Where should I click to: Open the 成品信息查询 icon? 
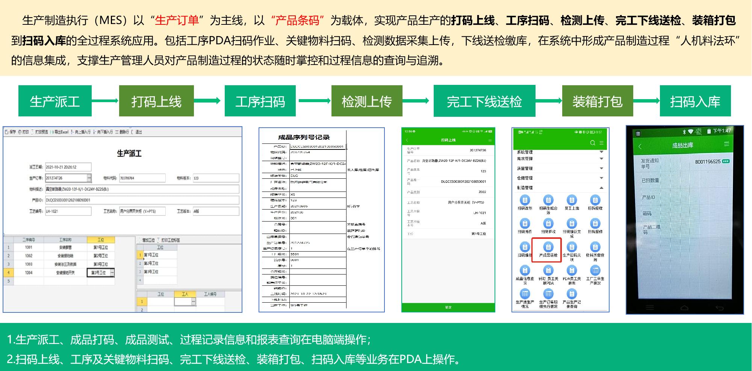(525, 270)
